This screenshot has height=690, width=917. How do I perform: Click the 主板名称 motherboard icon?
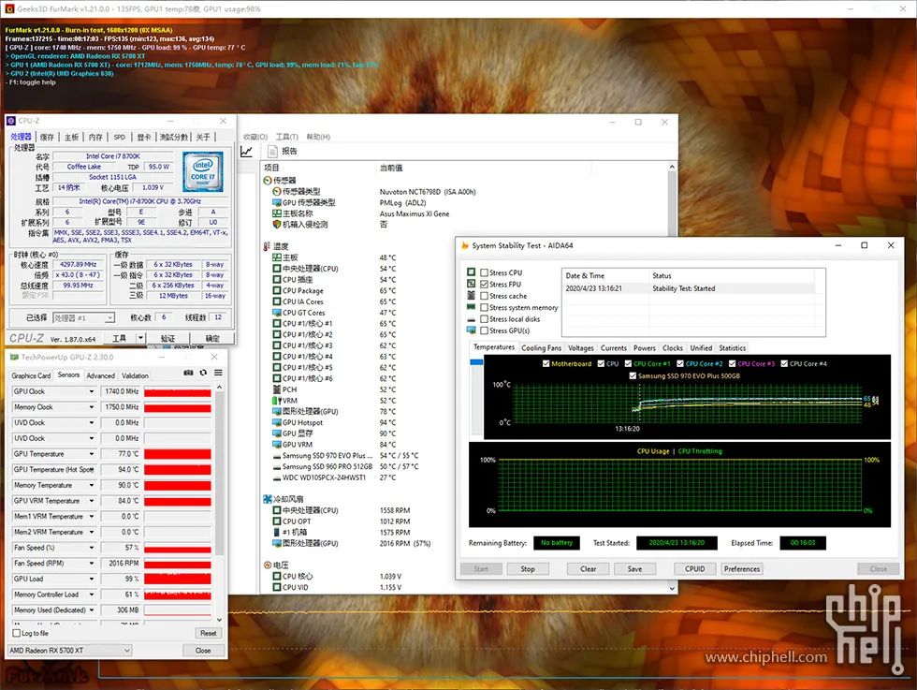(277, 213)
